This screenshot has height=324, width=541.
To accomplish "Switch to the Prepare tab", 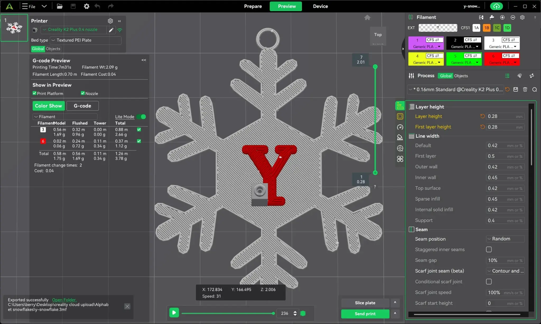I will pos(253,6).
